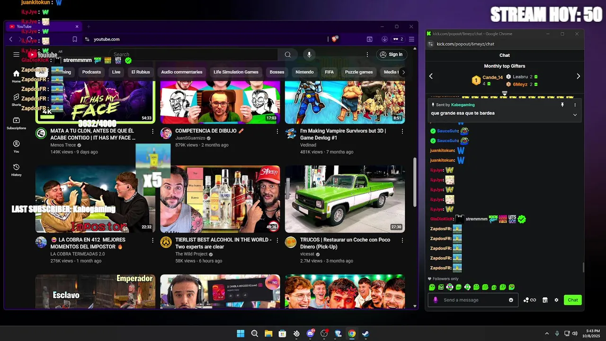The image size is (606, 341).
Task: Click the site settings icon beside youtube.com
Action: coord(87,39)
